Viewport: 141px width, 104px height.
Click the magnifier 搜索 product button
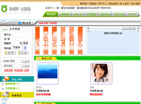(x=26, y=66)
